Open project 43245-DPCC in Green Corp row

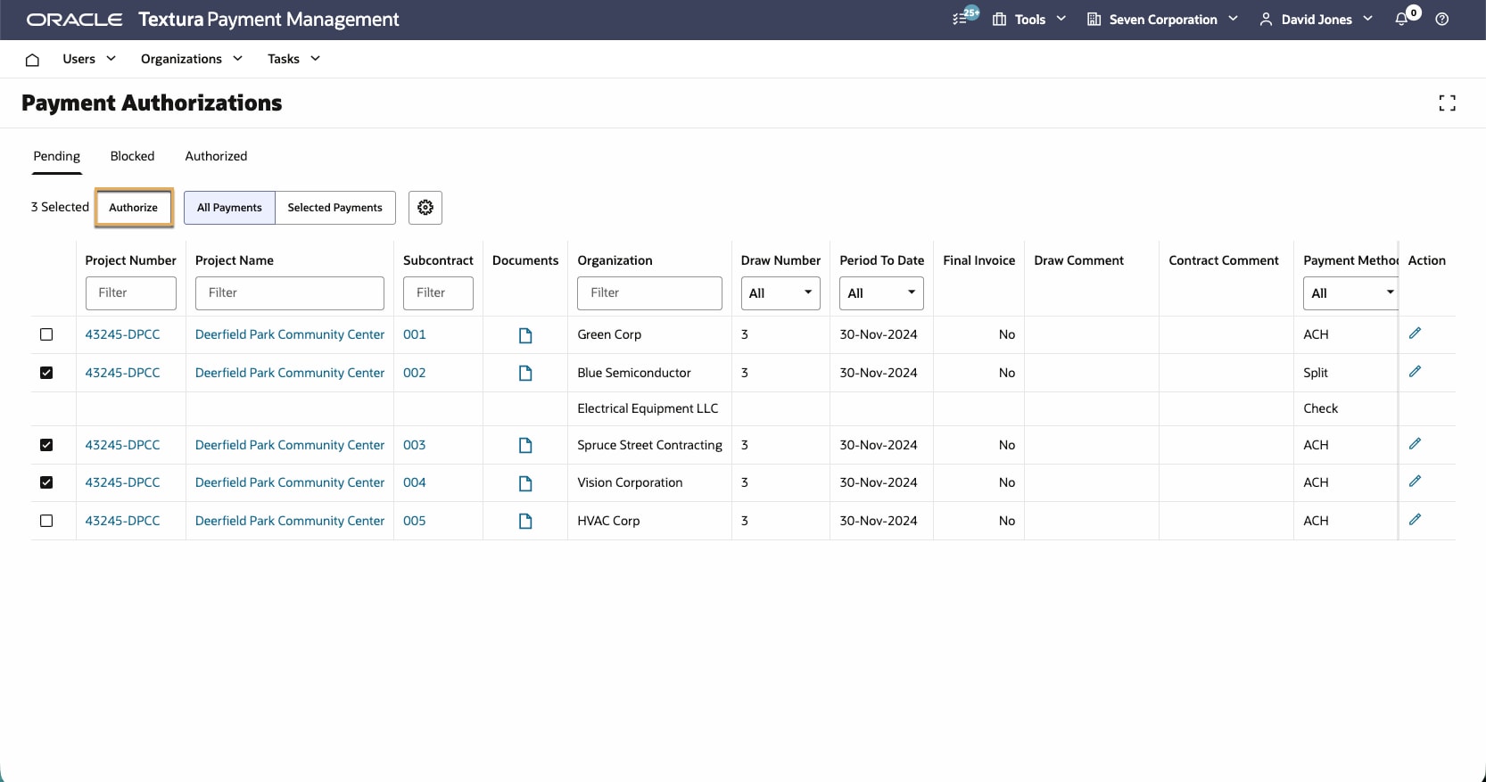(x=123, y=334)
